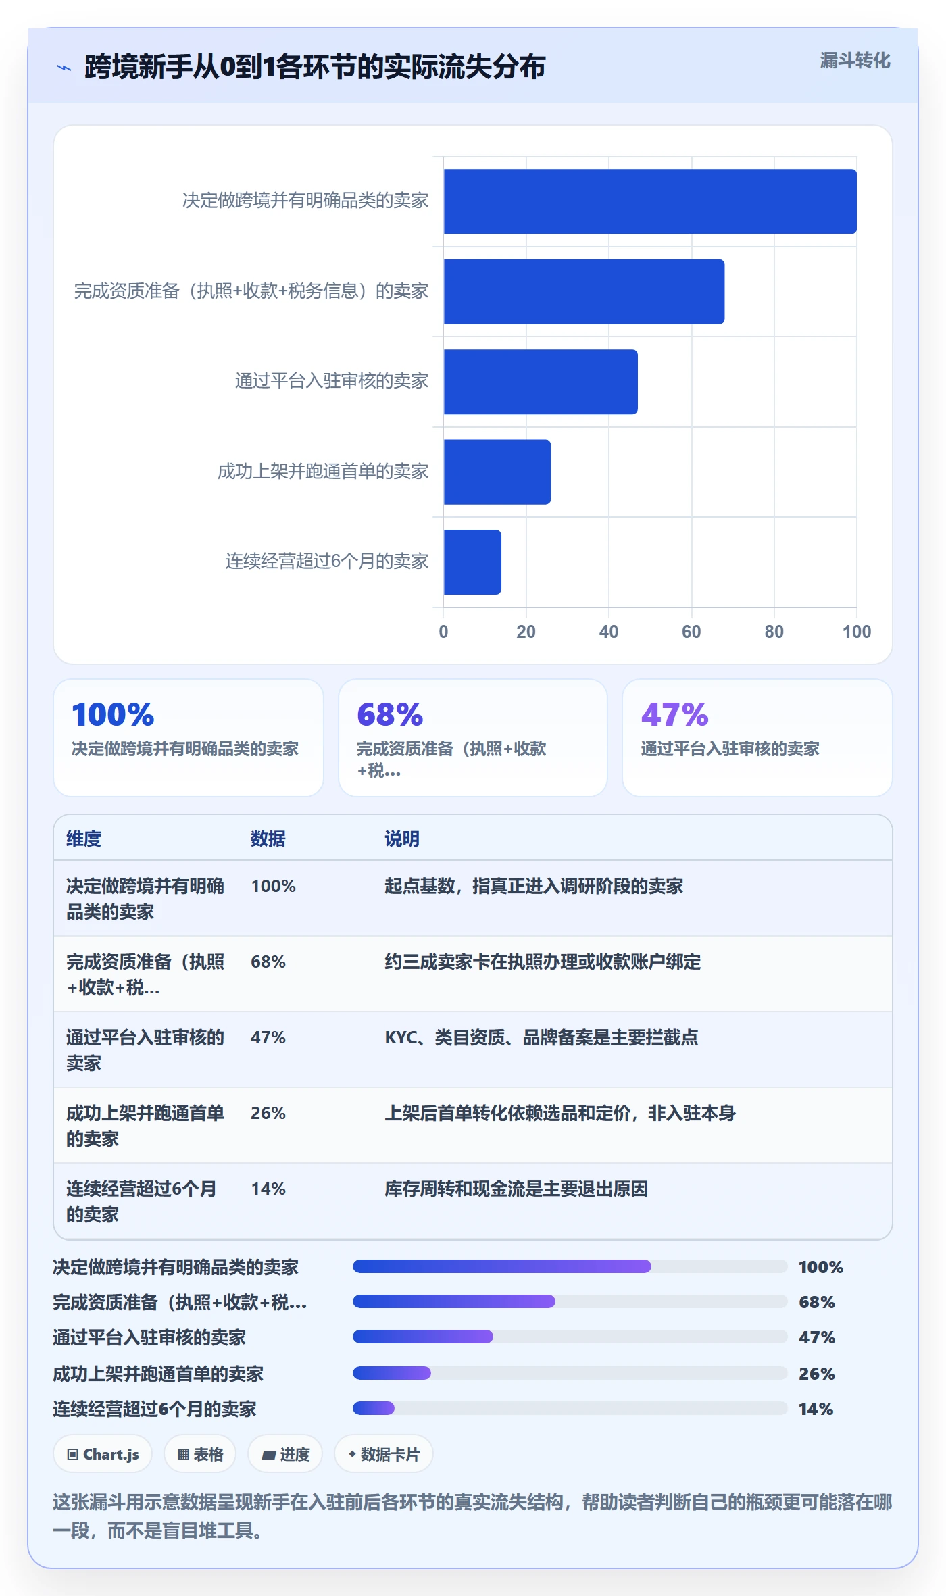This screenshot has height=1596, width=946.
Task: Click the 80 tick on the chart axis
Action: click(774, 632)
